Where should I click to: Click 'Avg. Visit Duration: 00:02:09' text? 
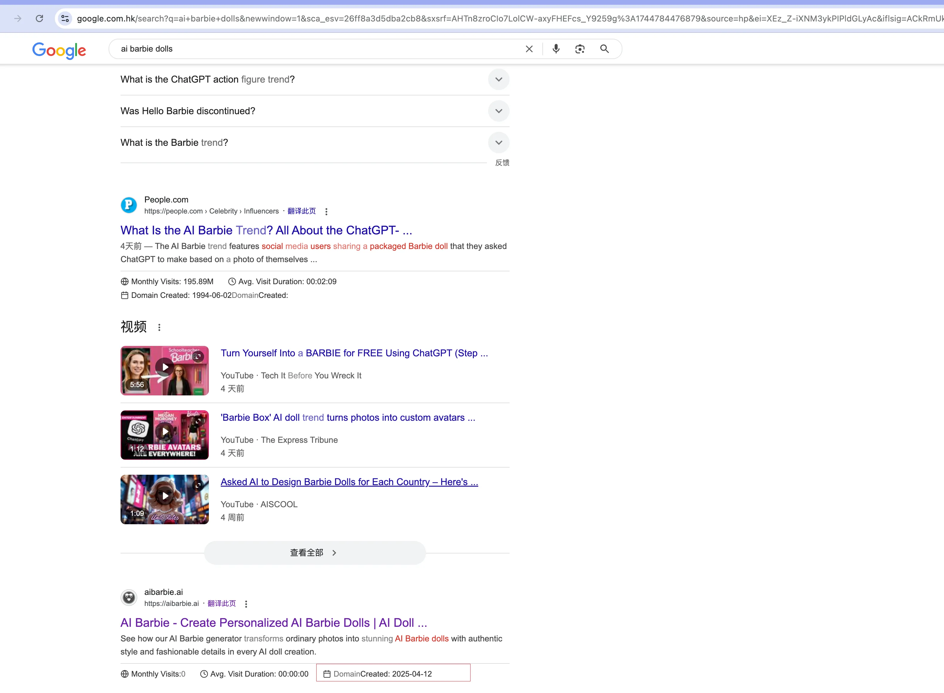click(x=288, y=281)
